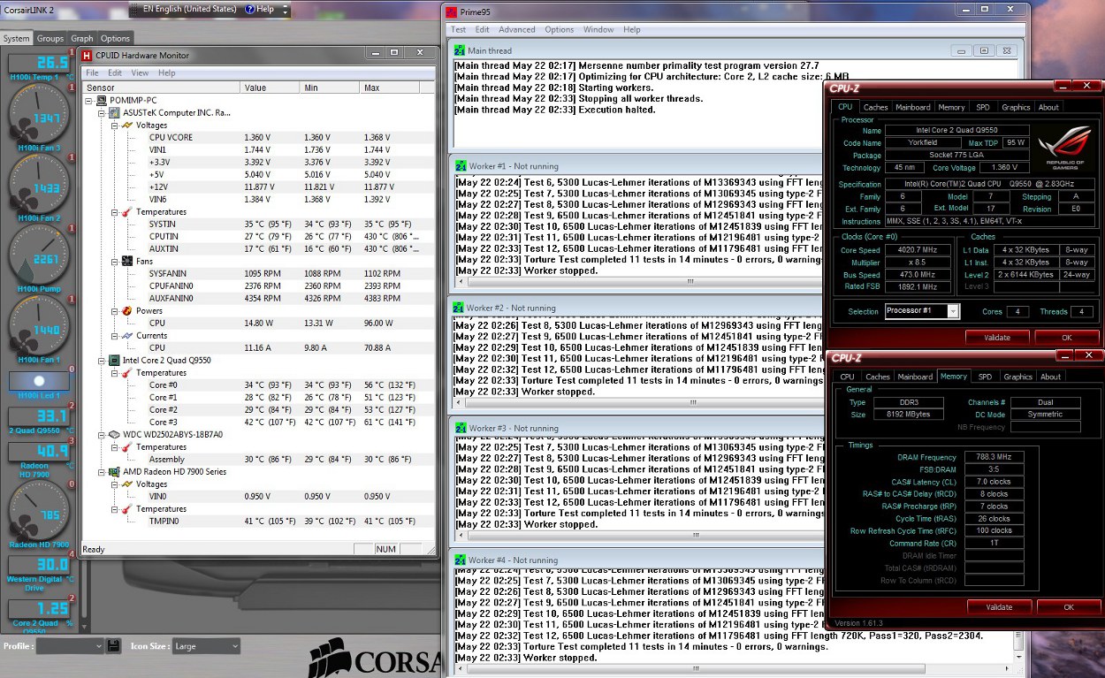Collapse the Voltages node under ASUSTeK

(115, 126)
